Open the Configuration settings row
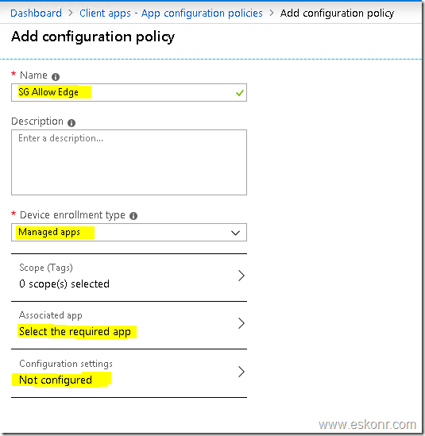This screenshot has height=436, width=425. coord(129,373)
